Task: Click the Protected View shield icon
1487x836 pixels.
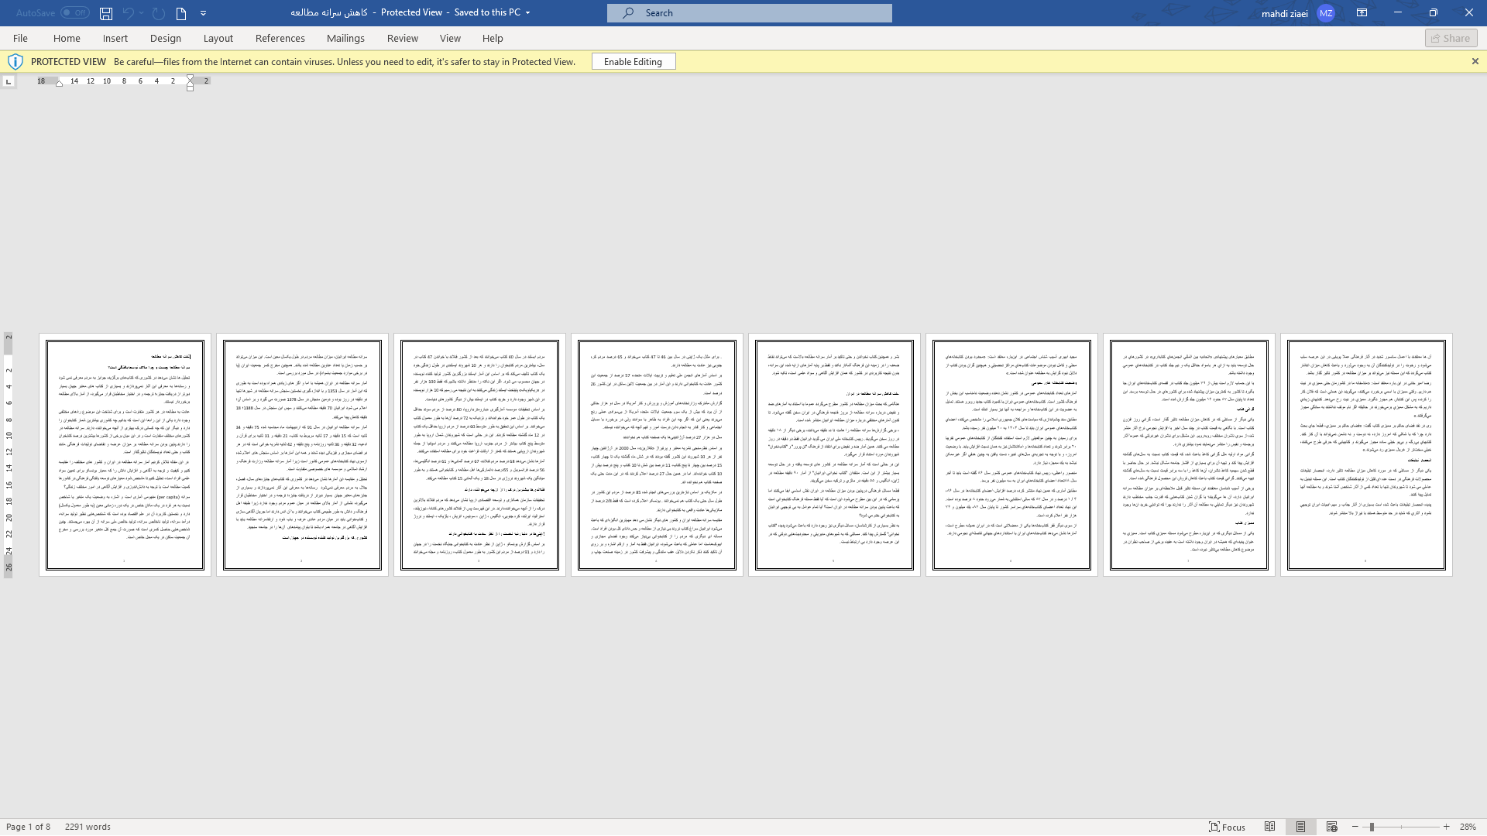Action: tap(15, 62)
